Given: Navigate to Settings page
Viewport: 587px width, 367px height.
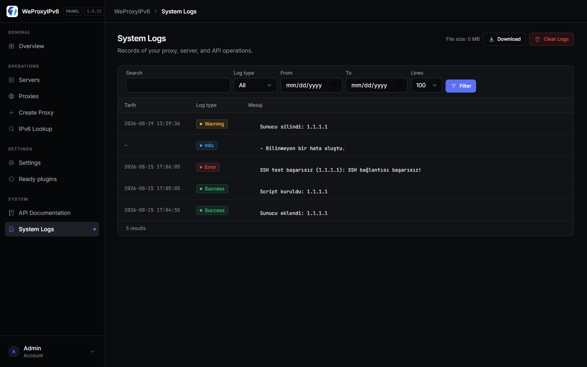Looking at the screenshot, I should [52, 163].
